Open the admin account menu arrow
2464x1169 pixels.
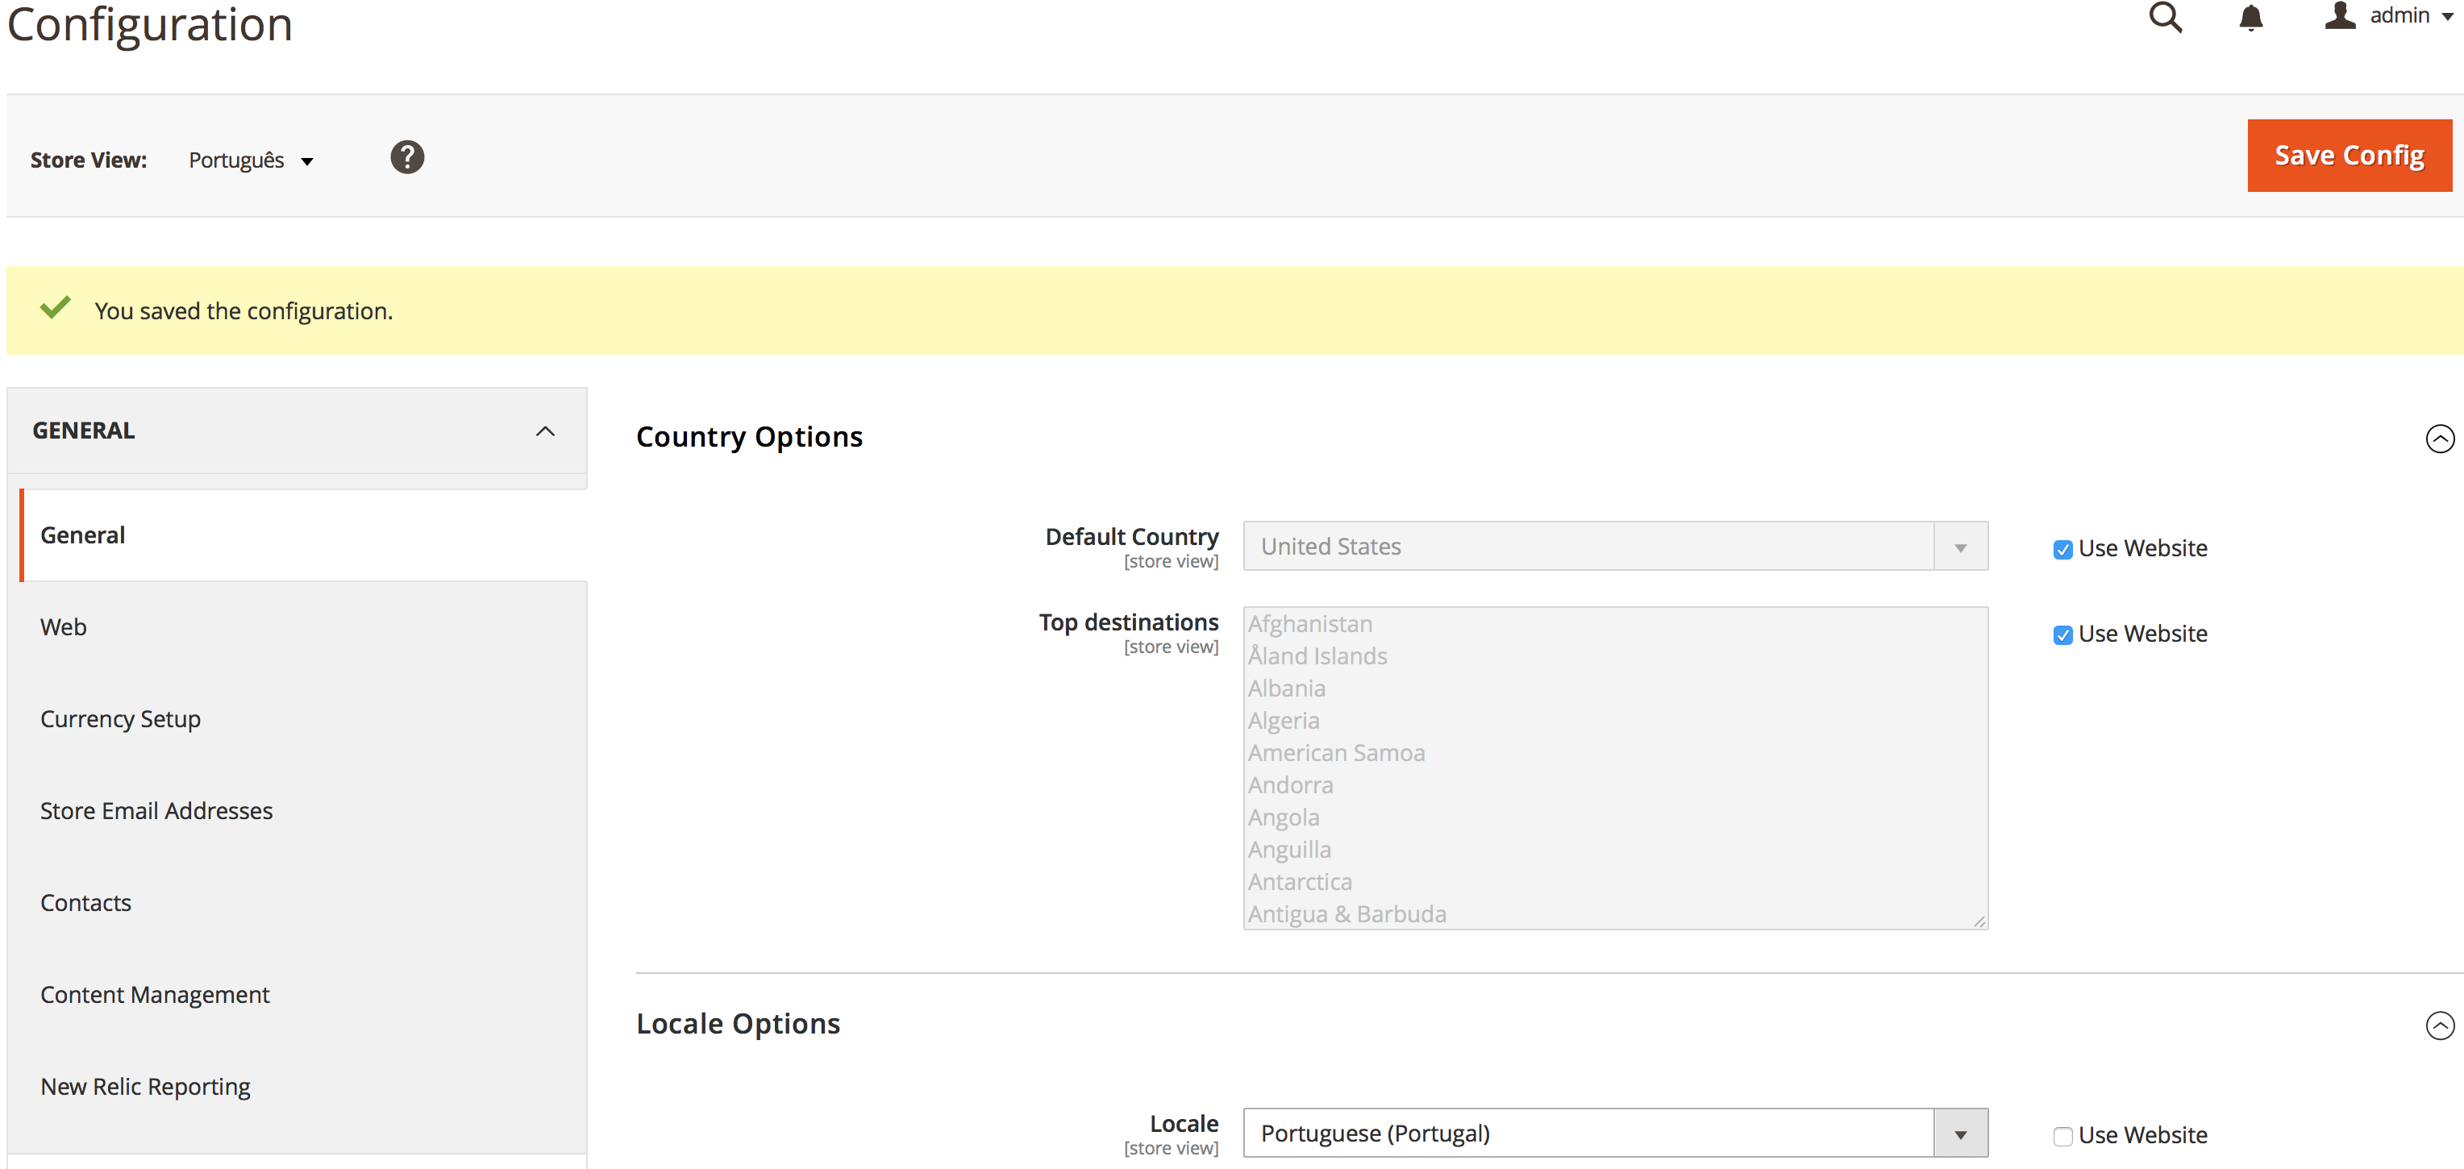pyautogui.click(x=2447, y=17)
